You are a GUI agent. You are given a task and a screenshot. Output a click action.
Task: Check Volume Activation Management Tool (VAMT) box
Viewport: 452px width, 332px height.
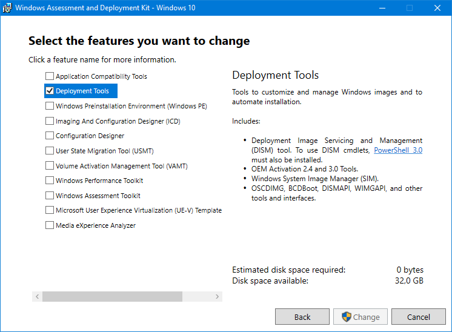tap(50, 165)
